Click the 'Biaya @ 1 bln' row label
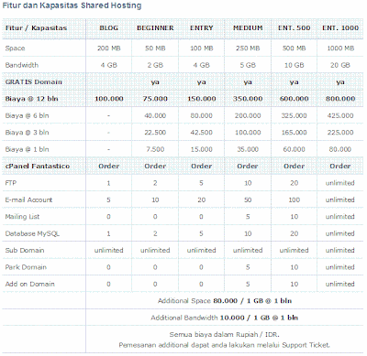Screen dimensions: 367x356 pos(27,149)
